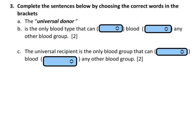Image resolution: width=194 pixels, height=114 pixels.
Task: Open sentence c's second-line dropdown after "blood ("
Action: click(x=60, y=61)
